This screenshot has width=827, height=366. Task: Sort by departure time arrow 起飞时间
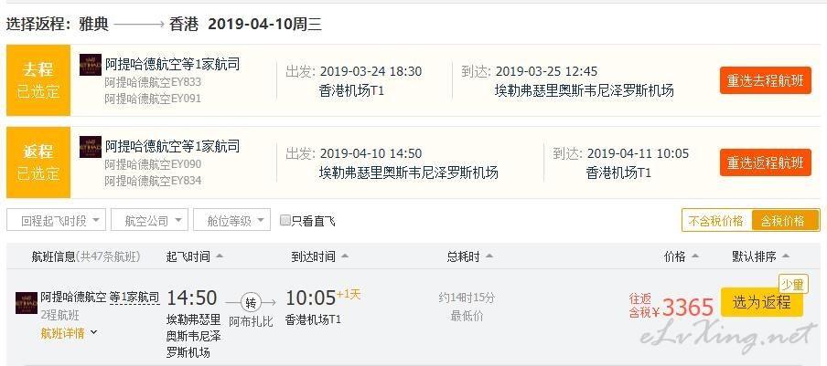(220, 256)
